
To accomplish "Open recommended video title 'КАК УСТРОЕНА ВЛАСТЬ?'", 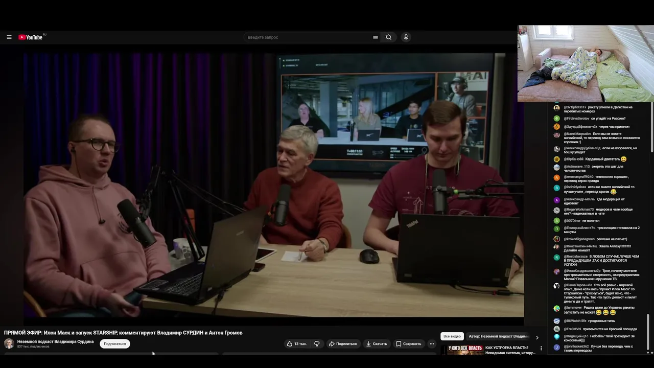I will click(x=510, y=350).
